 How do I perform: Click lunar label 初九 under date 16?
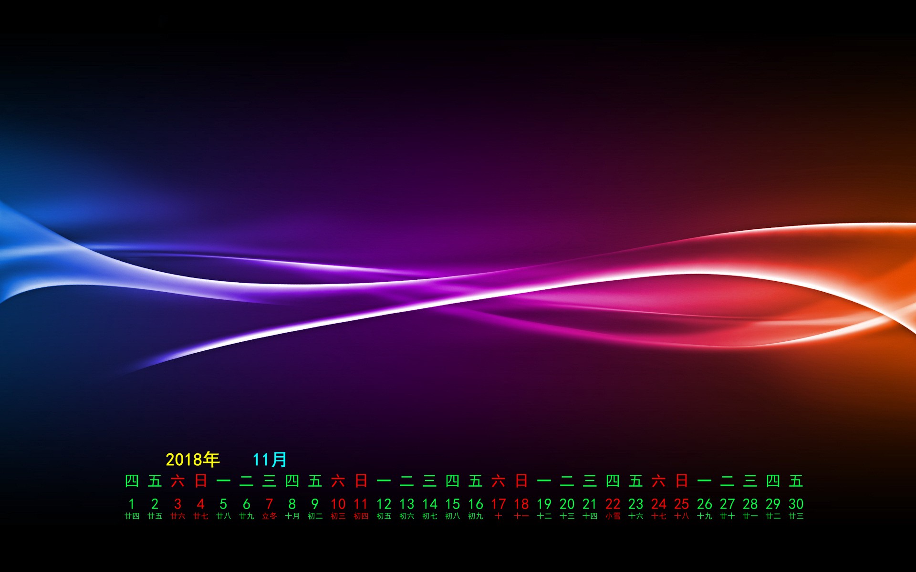pos(475,516)
